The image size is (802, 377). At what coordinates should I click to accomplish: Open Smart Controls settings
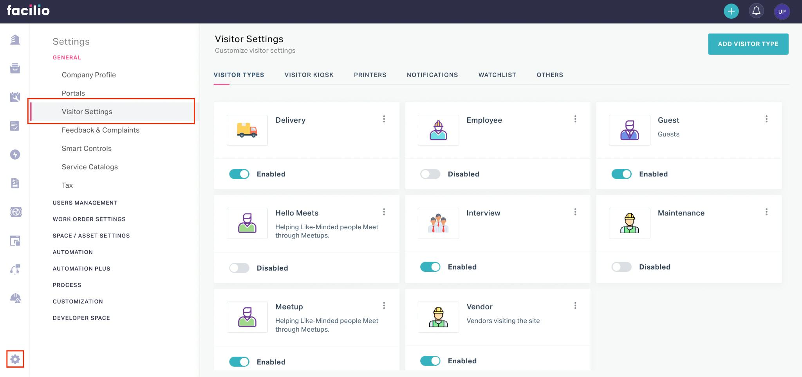pos(87,148)
